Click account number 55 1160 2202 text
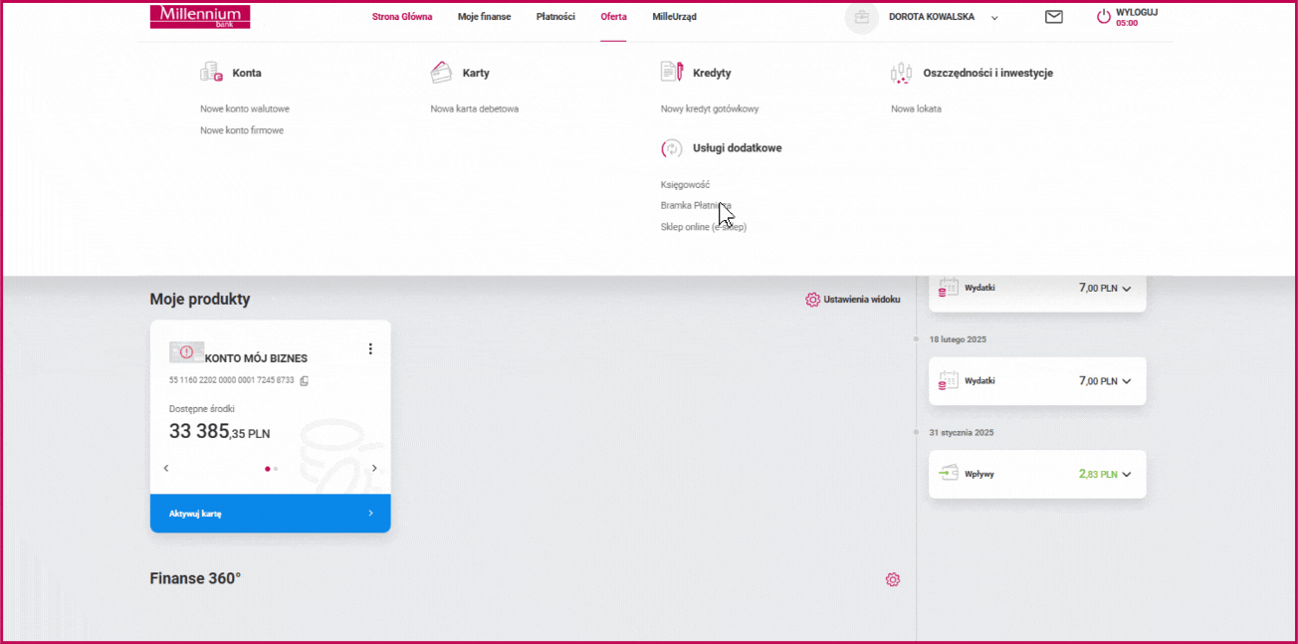 232,380
